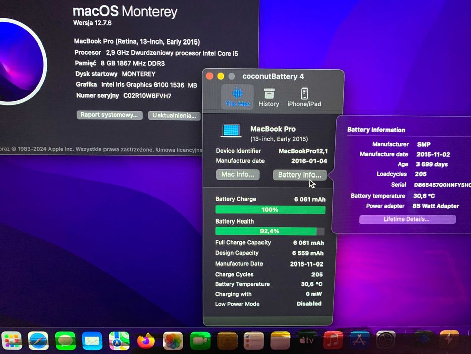Viewport: 471px width, 354px height.
Task: Open the Photos app in the Dock
Action: tap(173, 340)
